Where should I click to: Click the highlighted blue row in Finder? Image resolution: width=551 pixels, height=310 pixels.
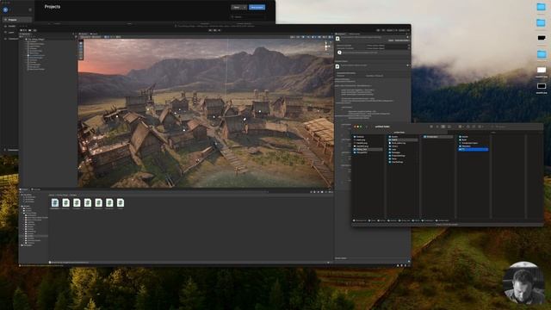473,149
